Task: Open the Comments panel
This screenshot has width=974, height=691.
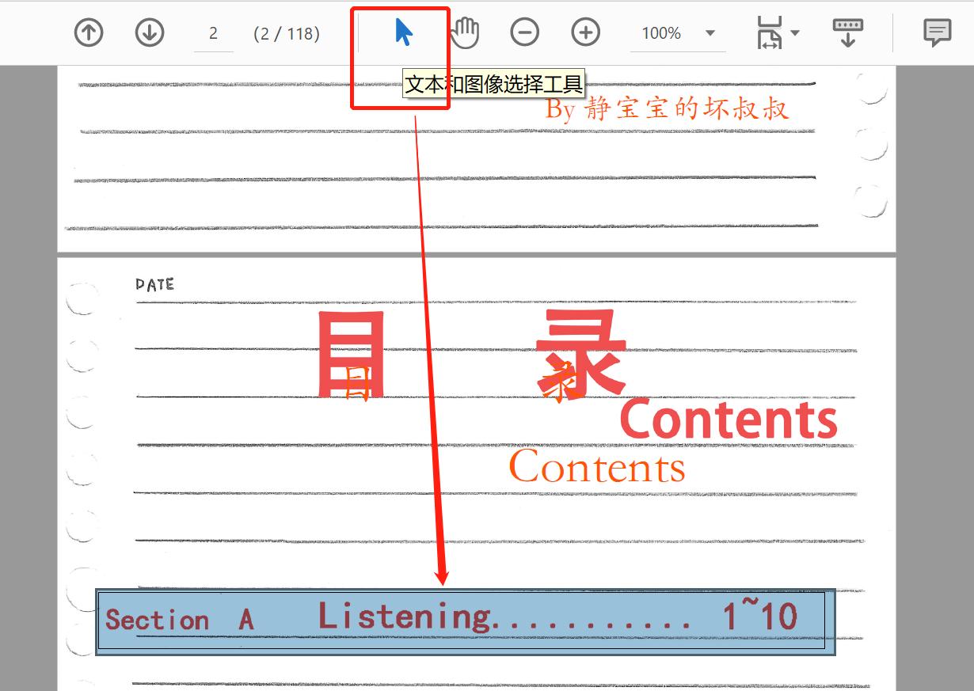Action: 937,32
